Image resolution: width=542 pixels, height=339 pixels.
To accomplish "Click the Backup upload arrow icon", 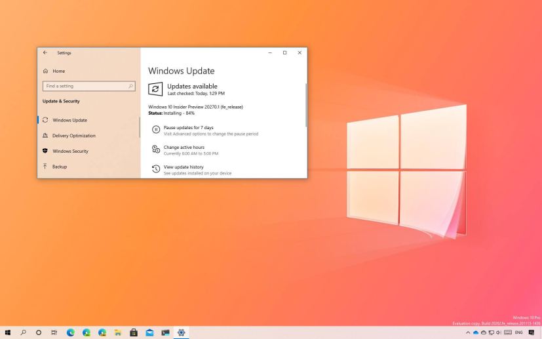I will click(45, 167).
